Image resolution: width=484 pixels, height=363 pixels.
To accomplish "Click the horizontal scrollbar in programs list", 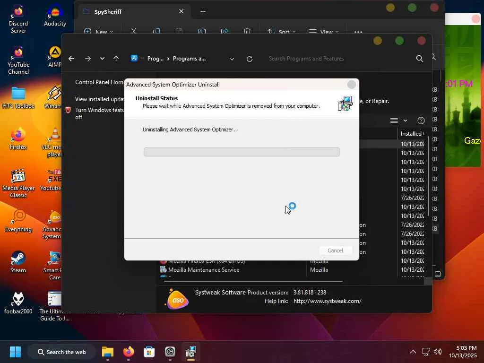I will click(x=253, y=281).
